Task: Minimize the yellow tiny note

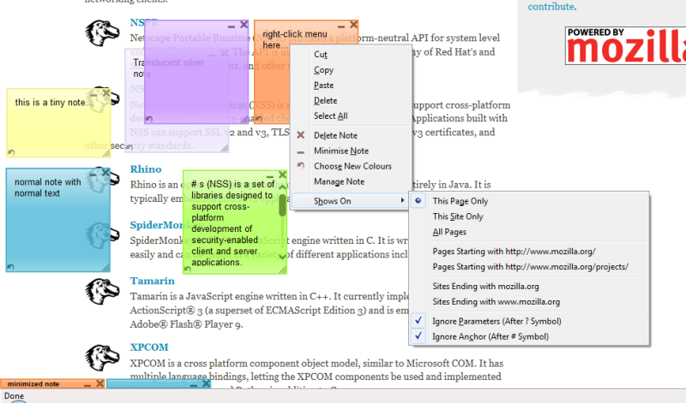Action: 93,95
